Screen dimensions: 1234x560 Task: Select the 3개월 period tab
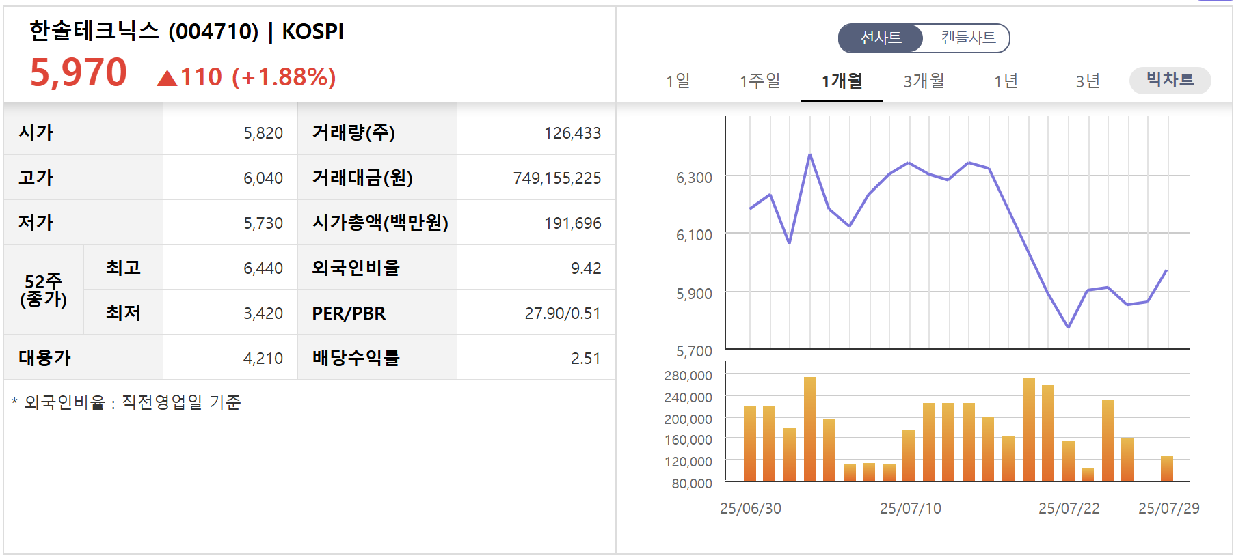click(x=924, y=81)
